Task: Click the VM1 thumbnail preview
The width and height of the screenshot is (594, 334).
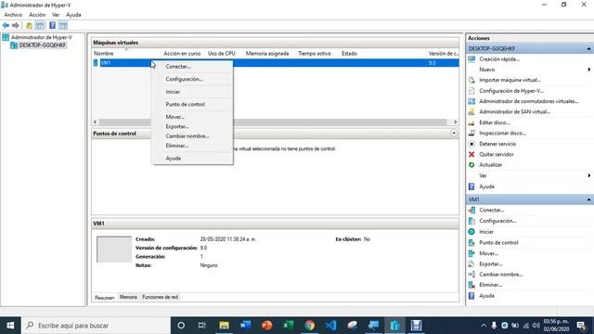Action: point(114,250)
